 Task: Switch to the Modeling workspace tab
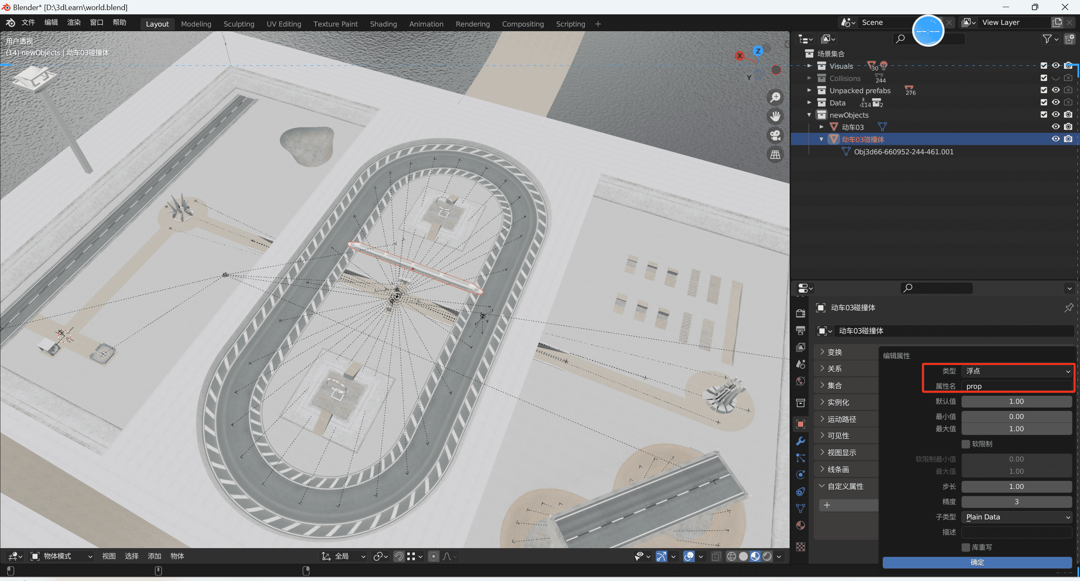(x=196, y=24)
